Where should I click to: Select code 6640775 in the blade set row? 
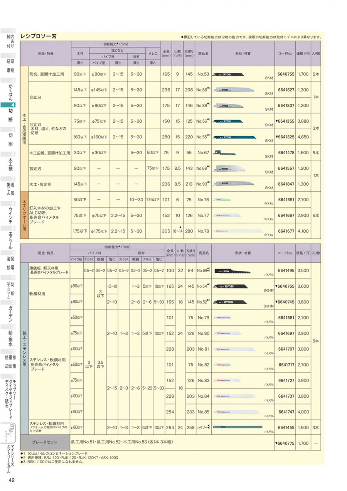285,443
